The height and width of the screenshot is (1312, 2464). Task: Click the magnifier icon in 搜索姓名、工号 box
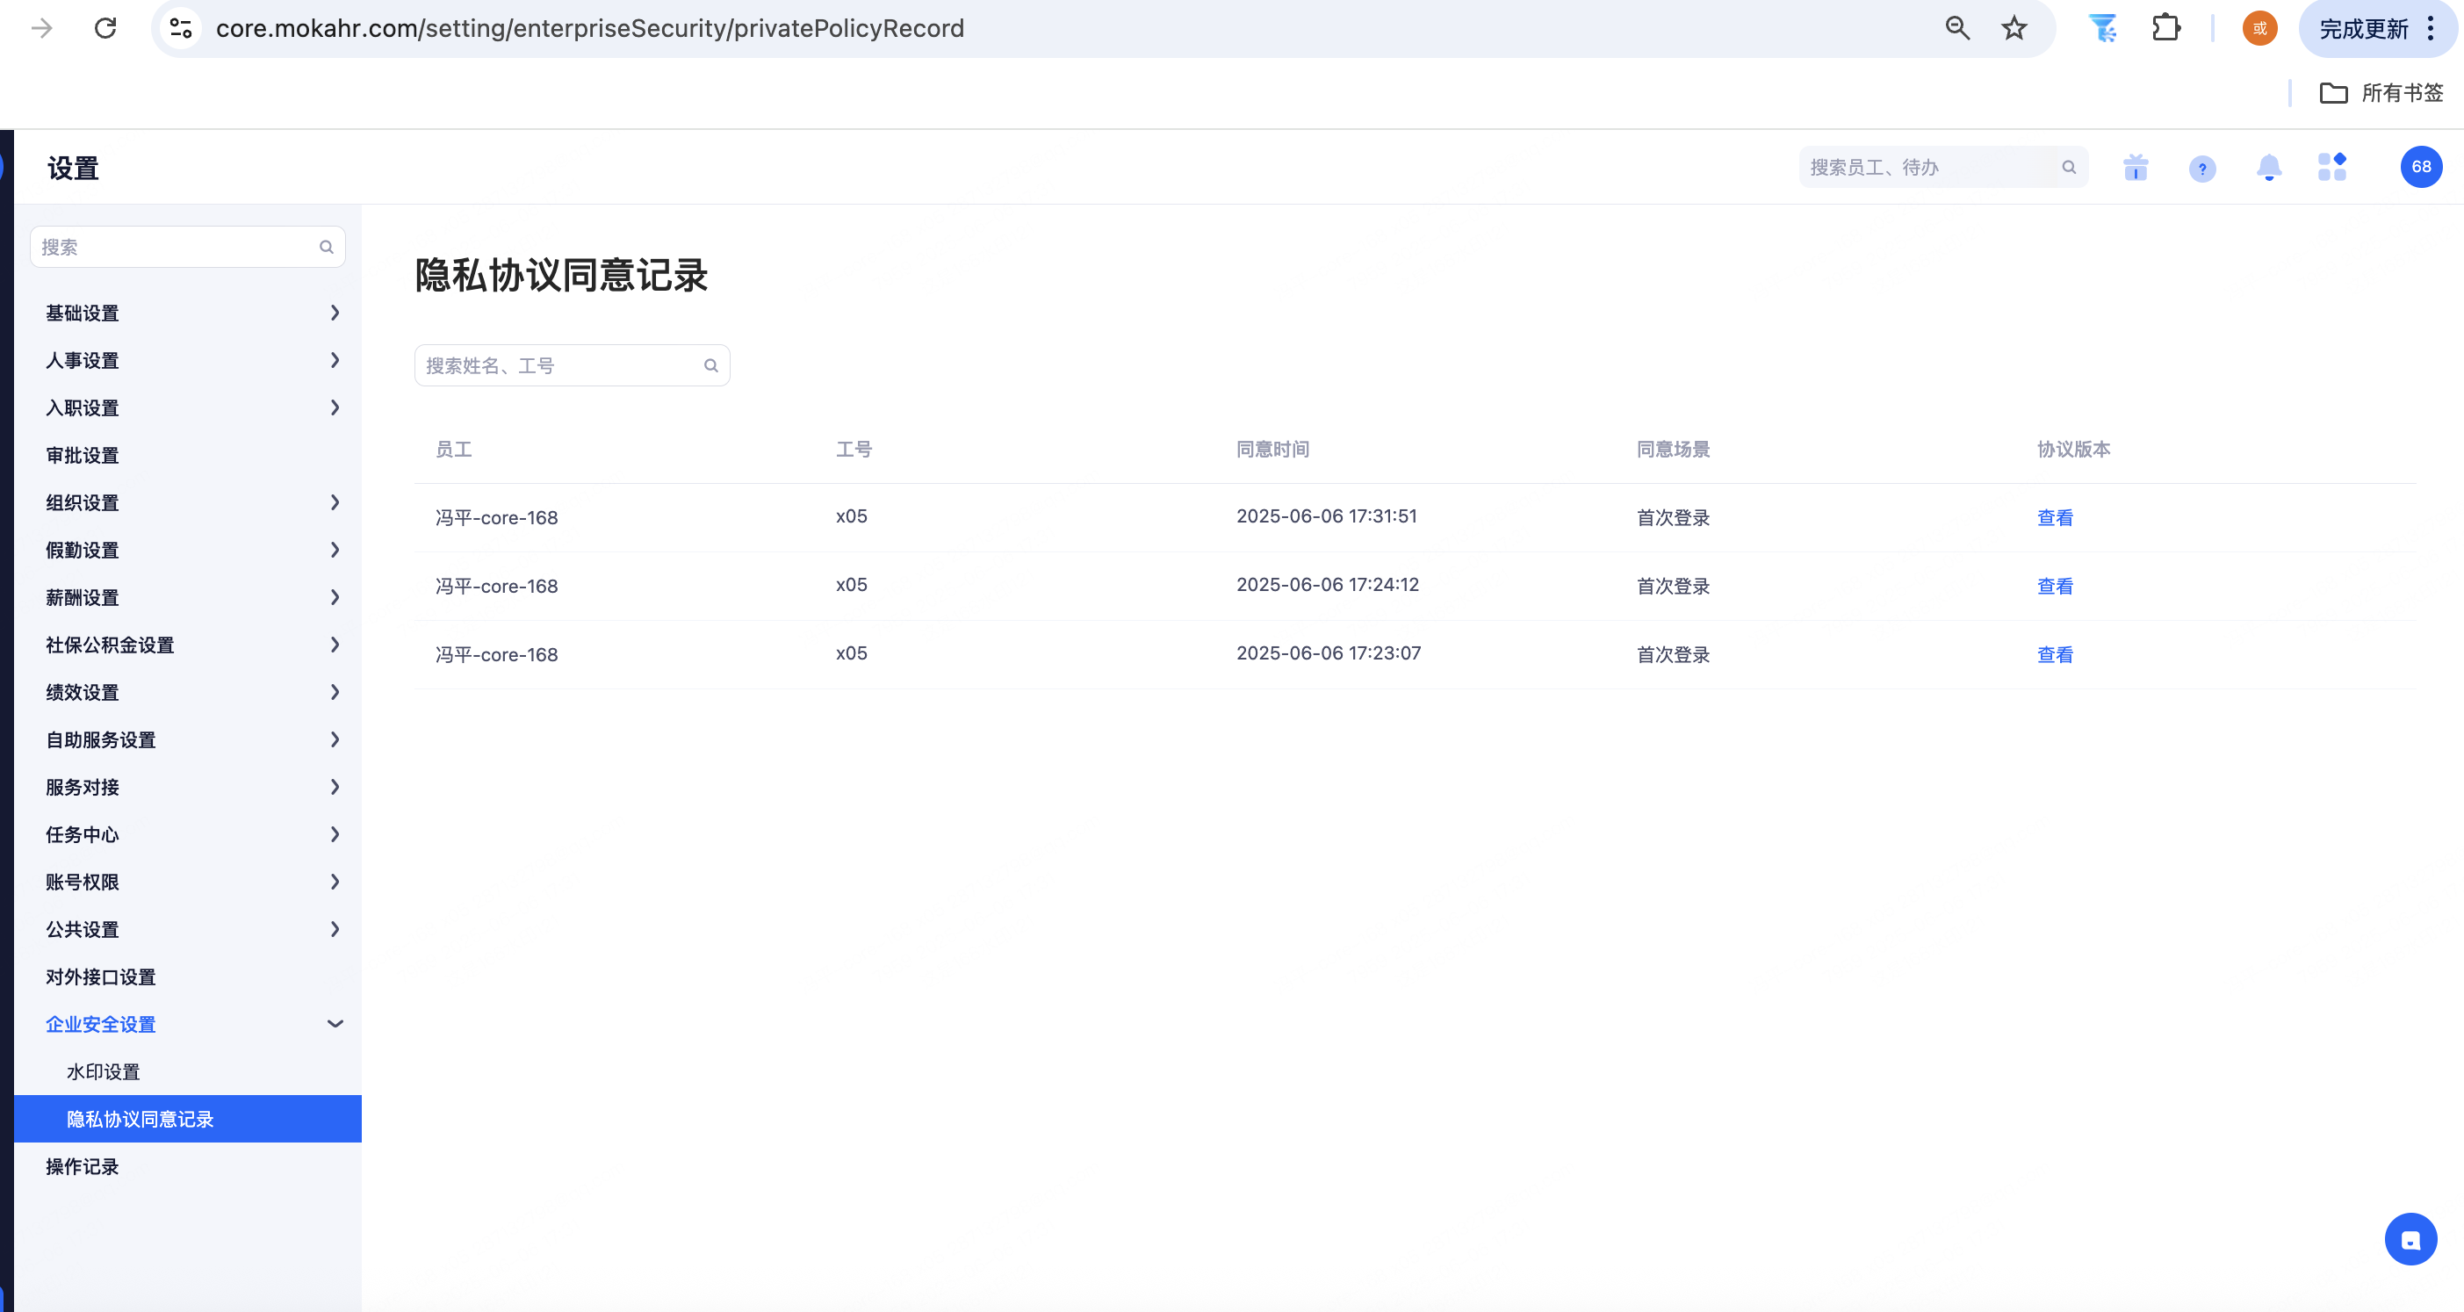coord(710,365)
